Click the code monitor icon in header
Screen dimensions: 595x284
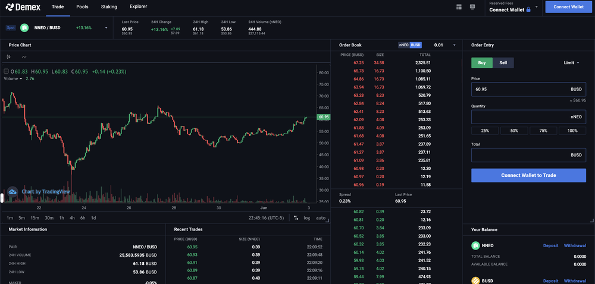(472, 7)
